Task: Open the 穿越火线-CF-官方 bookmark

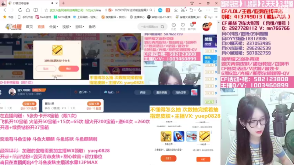Action: point(159,17)
